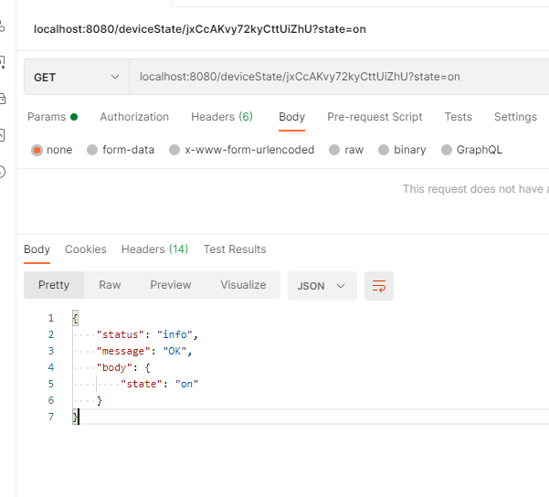Open History from the left sidebar
The image size is (549, 497).
pyautogui.click(x=3, y=171)
